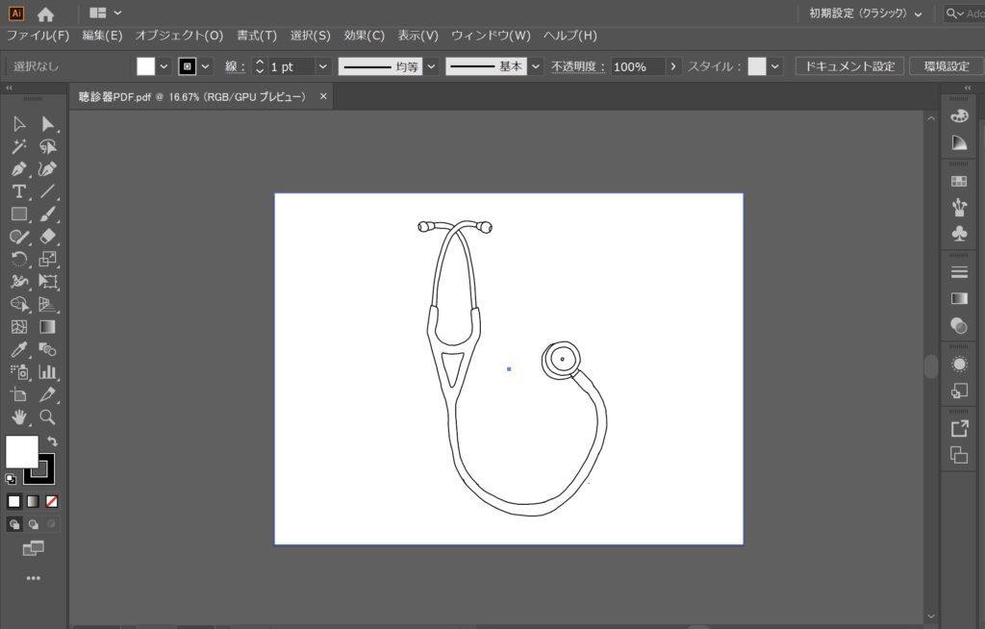Open the 書式(T) menu

click(x=256, y=36)
